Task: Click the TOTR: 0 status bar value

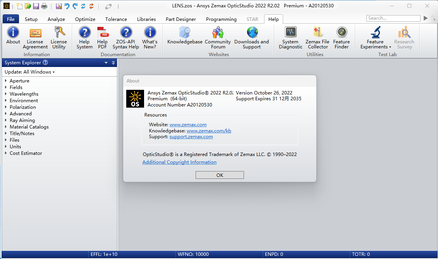Action: [361, 254]
